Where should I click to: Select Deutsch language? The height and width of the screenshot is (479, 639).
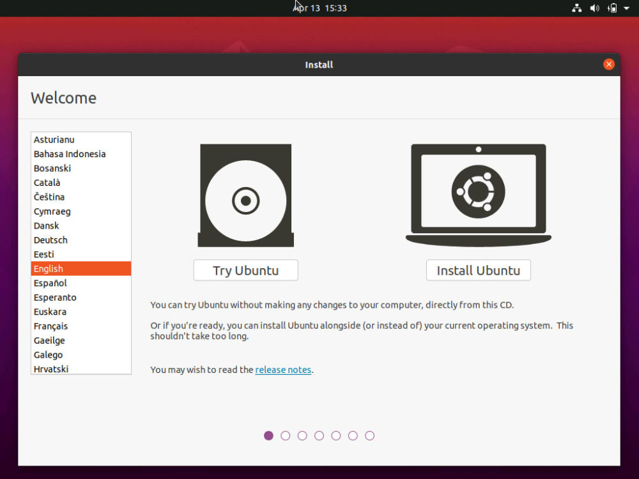(81, 240)
